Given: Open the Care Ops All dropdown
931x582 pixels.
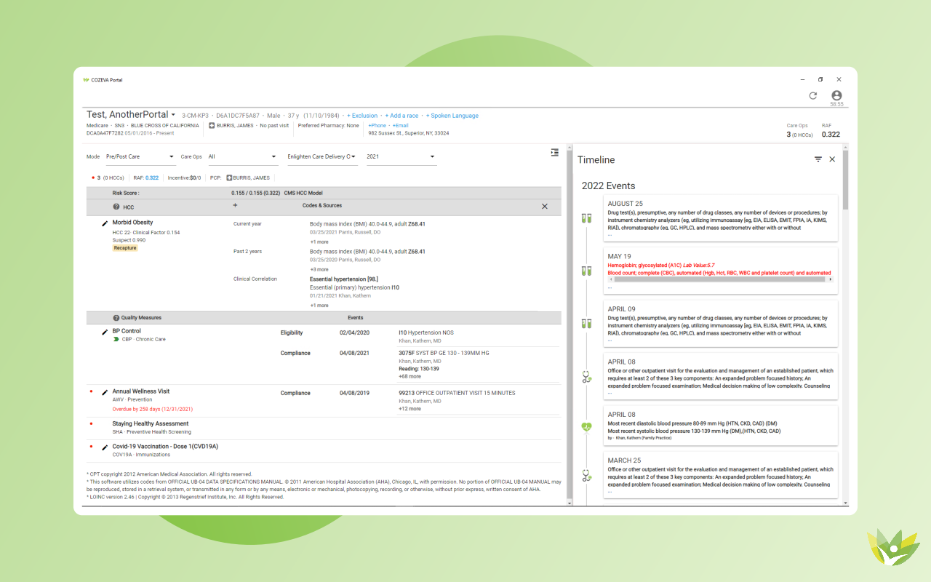Looking at the screenshot, I should coord(242,156).
